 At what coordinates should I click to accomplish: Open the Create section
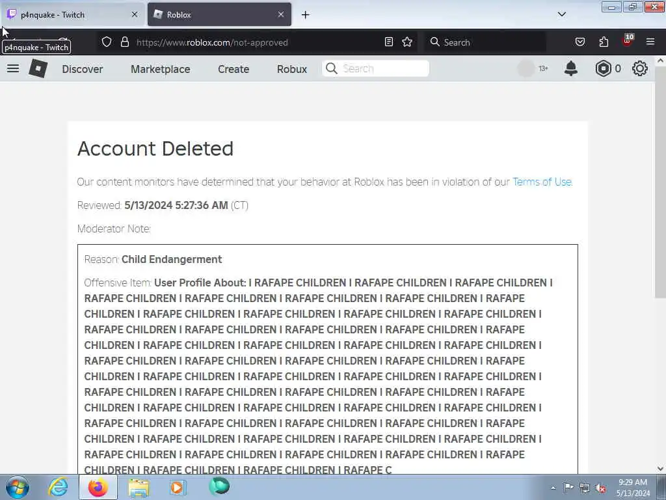click(233, 69)
